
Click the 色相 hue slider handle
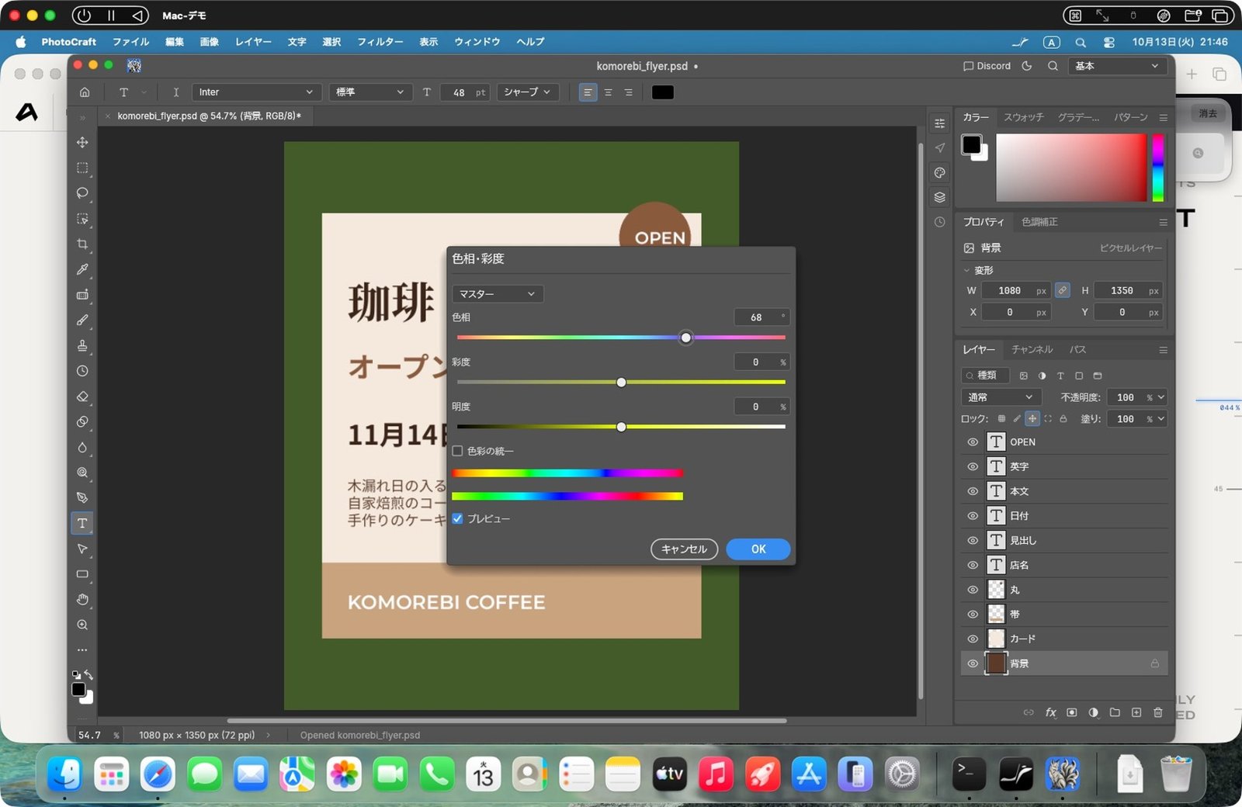pyautogui.click(x=685, y=338)
